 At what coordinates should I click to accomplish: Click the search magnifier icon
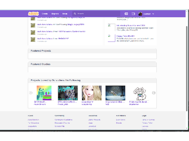[75, 14]
